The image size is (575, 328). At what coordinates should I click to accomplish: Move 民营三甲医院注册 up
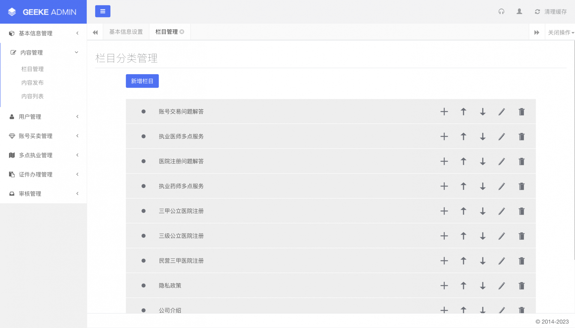(463, 260)
